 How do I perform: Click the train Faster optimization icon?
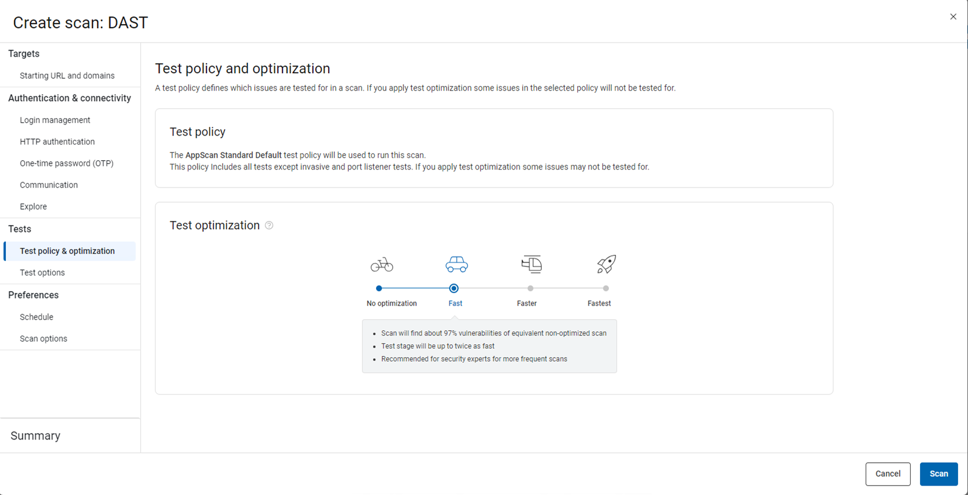[531, 265]
